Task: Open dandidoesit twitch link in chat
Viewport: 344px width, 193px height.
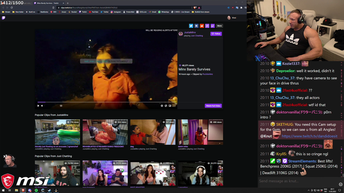Action: [x=310, y=136]
